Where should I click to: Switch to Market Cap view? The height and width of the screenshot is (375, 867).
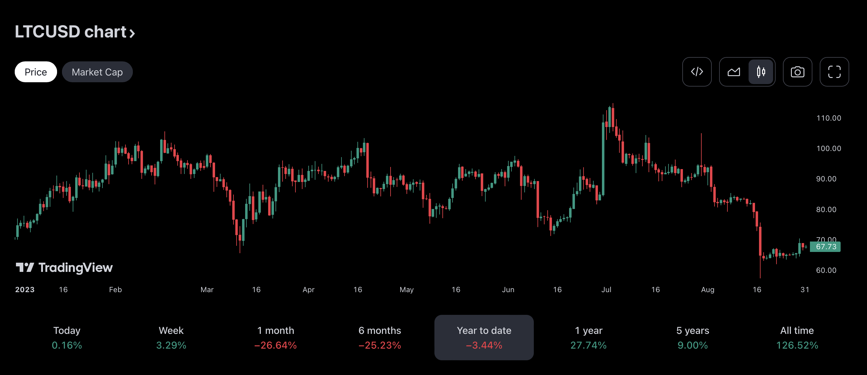(97, 72)
